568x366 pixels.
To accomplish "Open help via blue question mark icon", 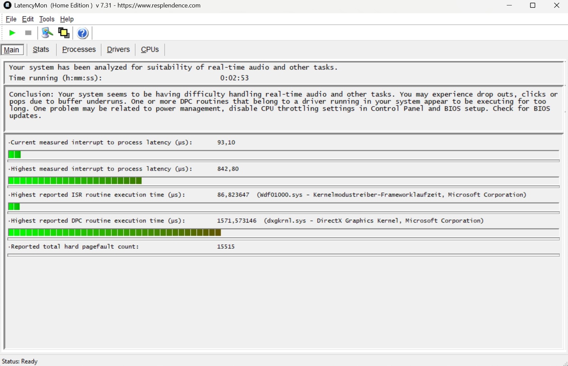I will point(83,33).
